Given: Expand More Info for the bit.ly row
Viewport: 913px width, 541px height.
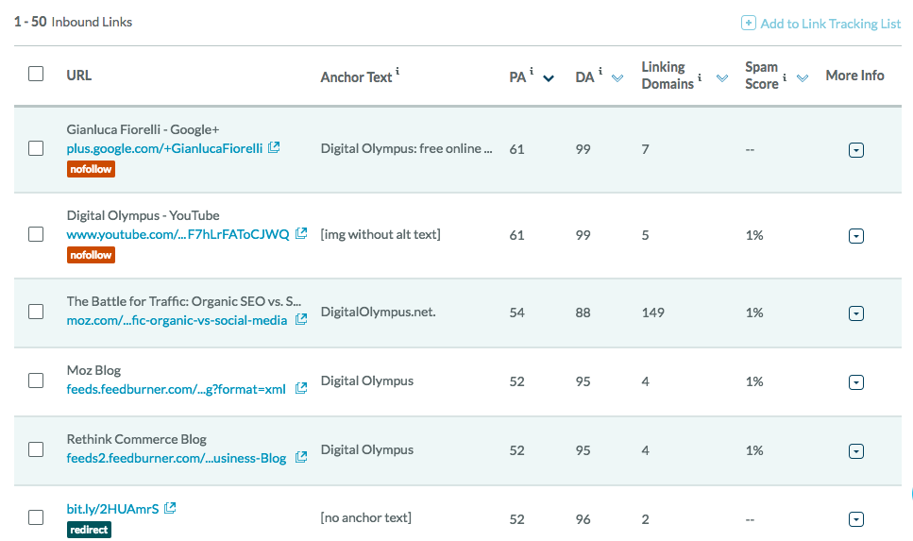Looking at the screenshot, I should pos(856,519).
